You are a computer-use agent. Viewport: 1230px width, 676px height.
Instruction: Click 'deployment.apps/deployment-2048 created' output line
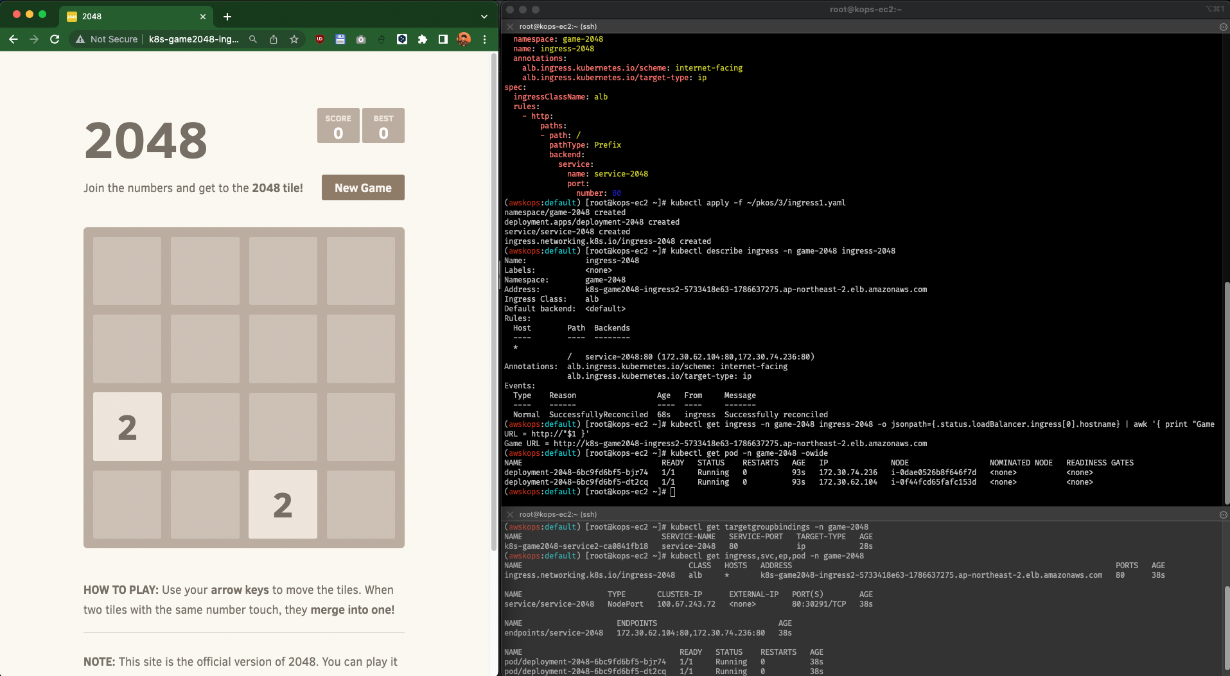[x=592, y=222]
